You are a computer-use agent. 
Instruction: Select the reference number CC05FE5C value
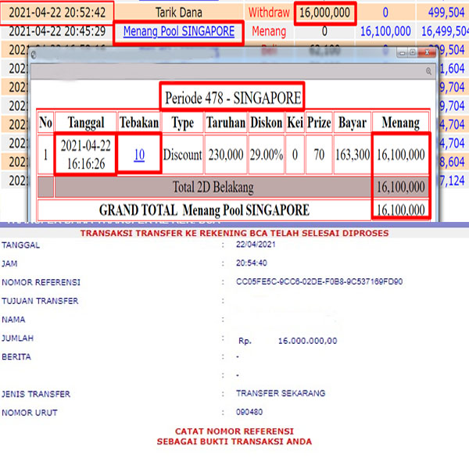click(x=319, y=281)
